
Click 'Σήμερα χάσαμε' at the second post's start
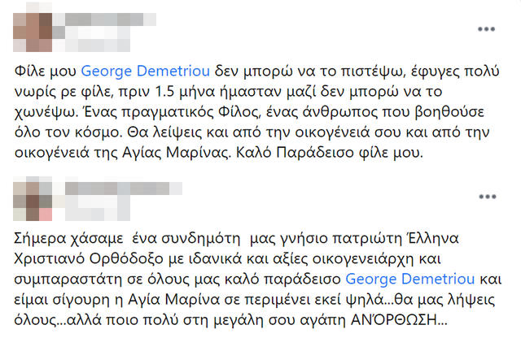pyautogui.click(x=68, y=239)
